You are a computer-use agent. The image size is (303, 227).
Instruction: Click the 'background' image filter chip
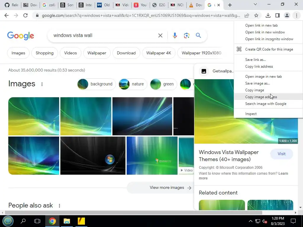click(x=96, y=84)
